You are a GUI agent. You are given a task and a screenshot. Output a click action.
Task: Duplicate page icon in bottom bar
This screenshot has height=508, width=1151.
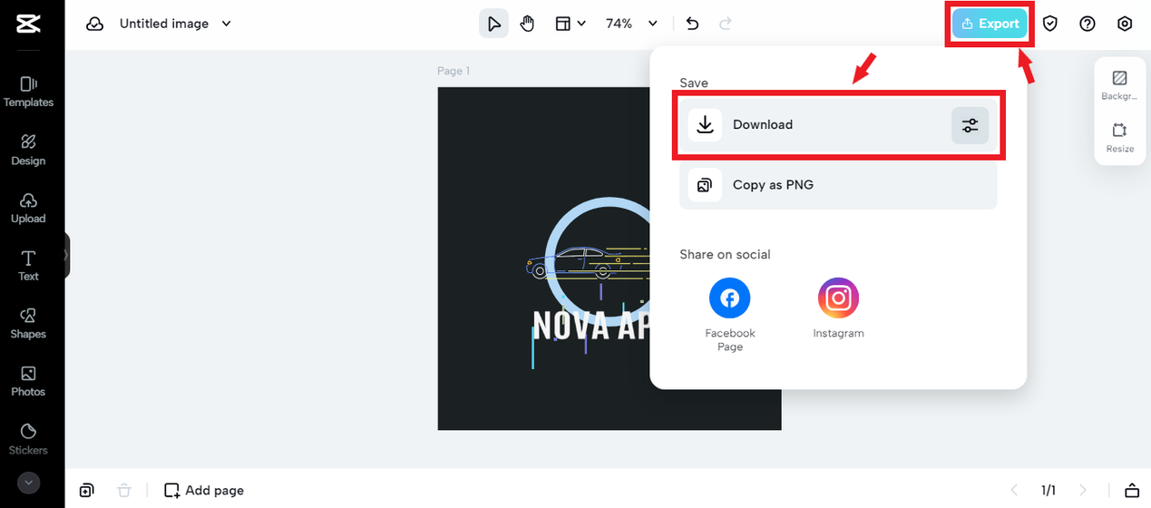86,490
